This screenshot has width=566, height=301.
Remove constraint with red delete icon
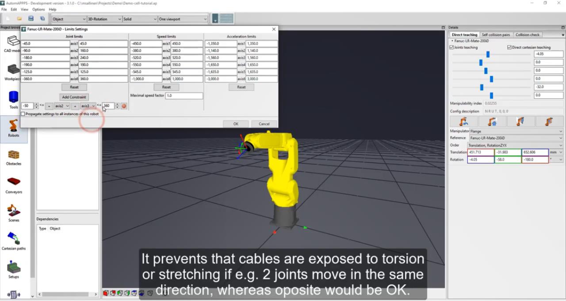coord(124,106)
